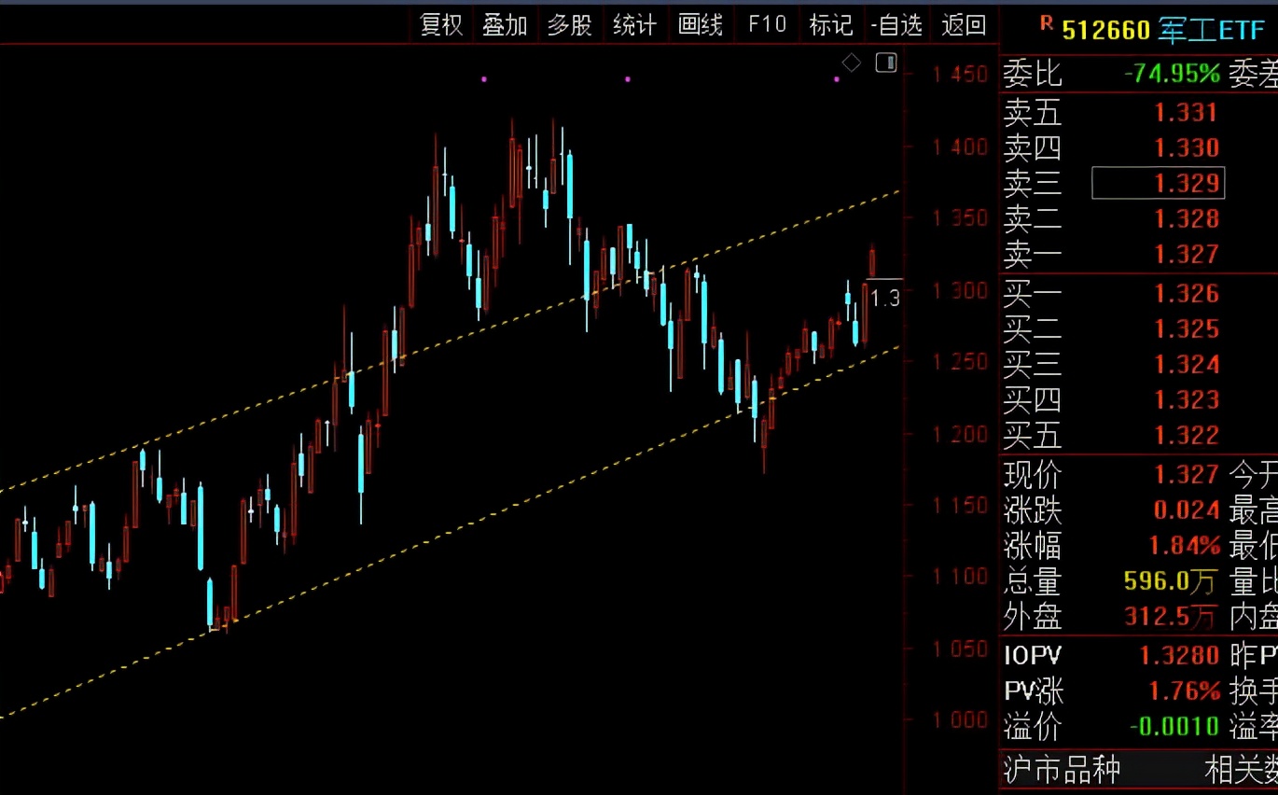This screenshot has height=795, width=1278.
Task: Open the F10 company info page
Action: pos(768,25)
